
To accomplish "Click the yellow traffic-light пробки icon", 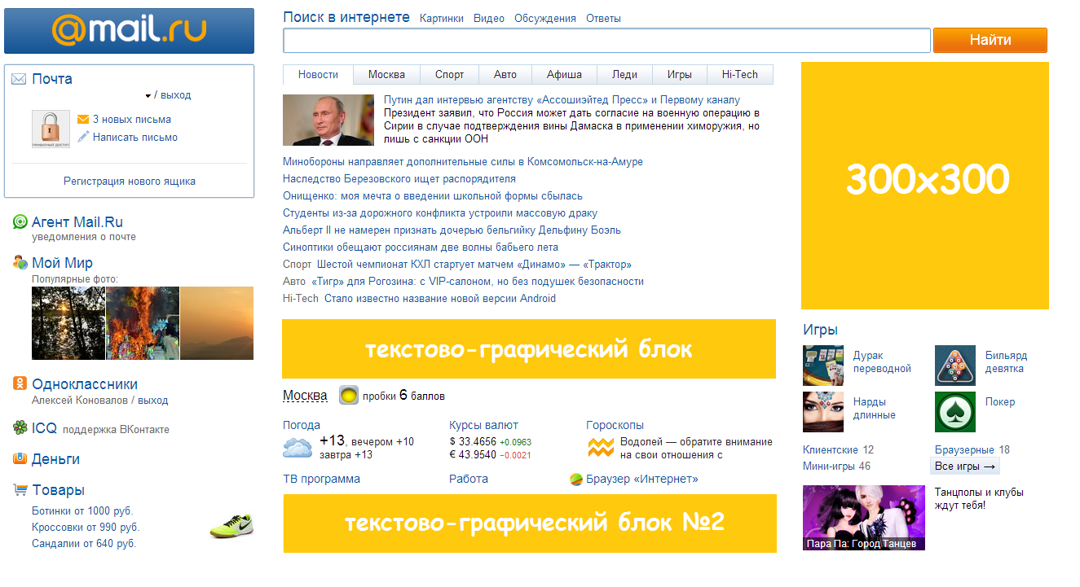I will coord(349,396).
